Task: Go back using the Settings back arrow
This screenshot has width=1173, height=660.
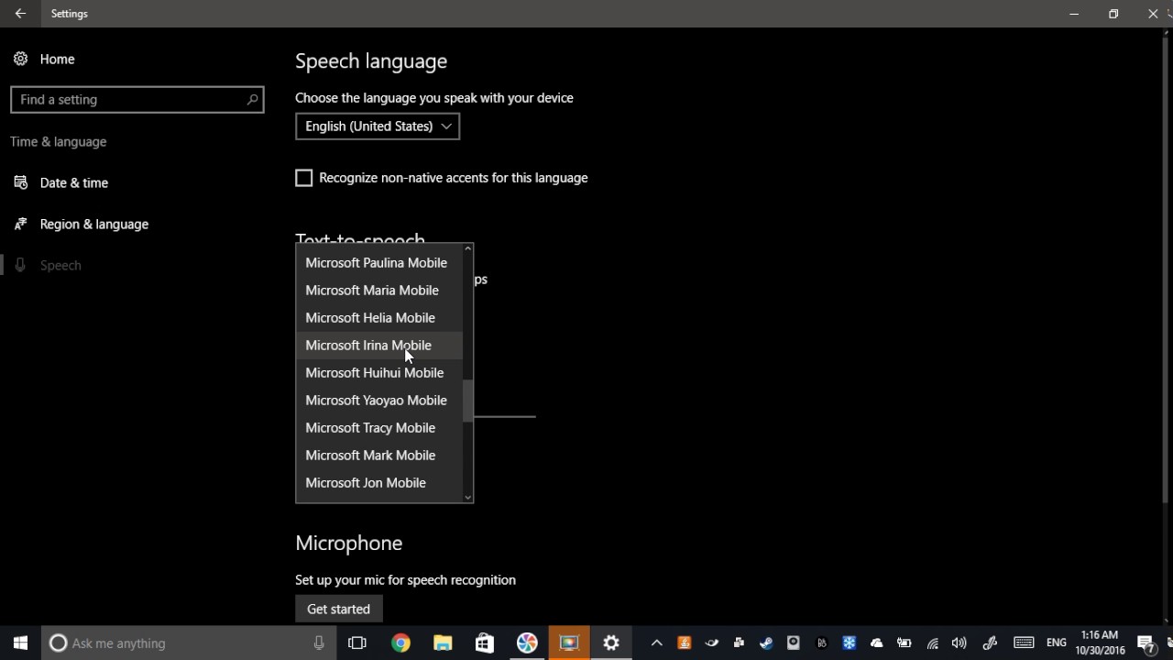Action: pos(20,14)
